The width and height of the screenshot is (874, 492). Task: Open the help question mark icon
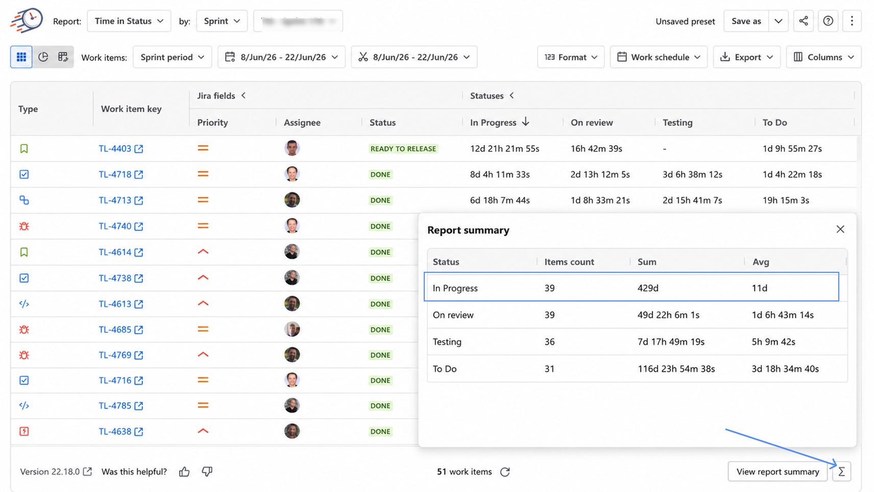tap(828, 21)
